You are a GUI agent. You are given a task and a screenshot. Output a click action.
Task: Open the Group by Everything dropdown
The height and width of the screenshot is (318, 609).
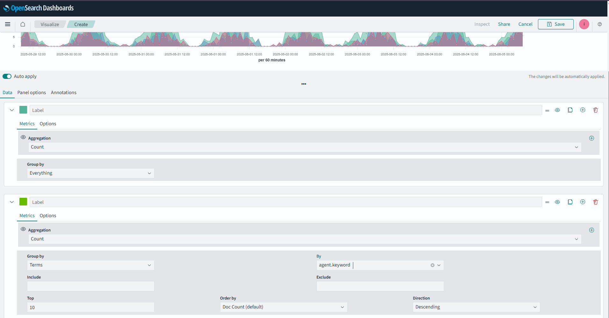[x=90, y=173]
